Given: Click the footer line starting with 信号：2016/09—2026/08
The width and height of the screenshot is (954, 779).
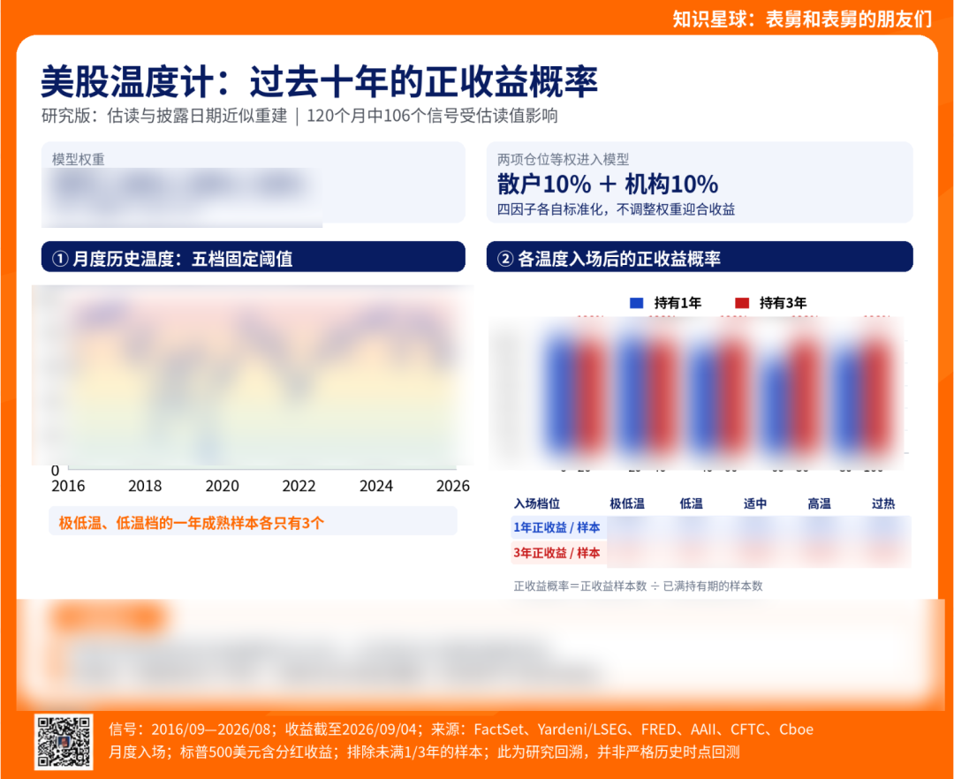Looking at the screenshot, I should [460, 730].
